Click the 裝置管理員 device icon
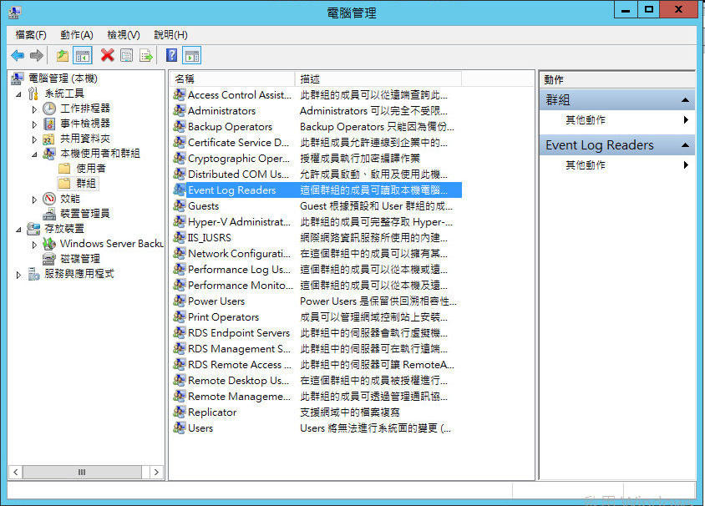 [49, 214]
